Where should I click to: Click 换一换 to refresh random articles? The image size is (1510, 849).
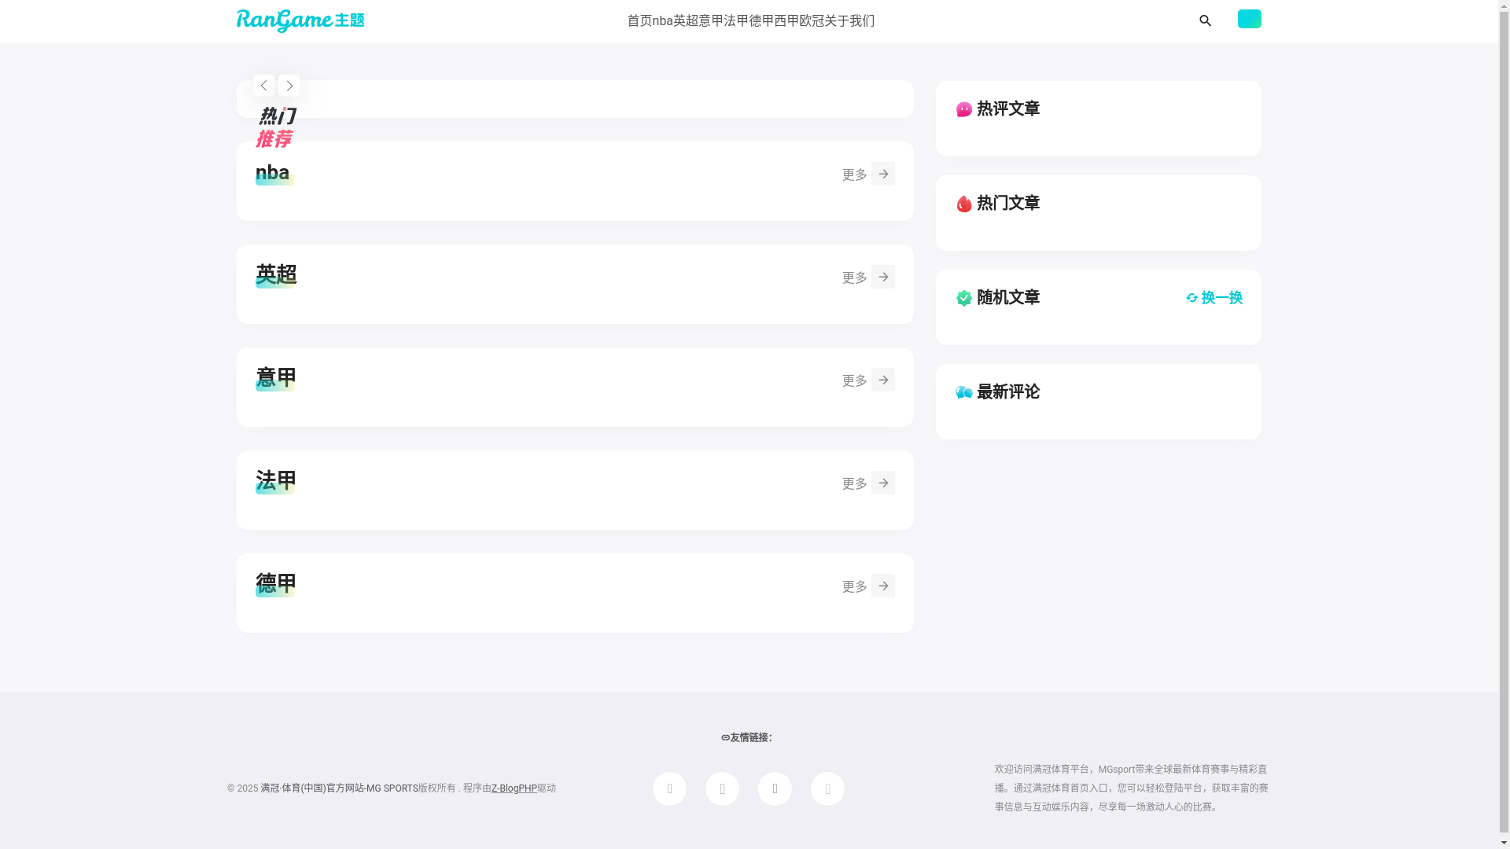click(x=1221, y=298)
